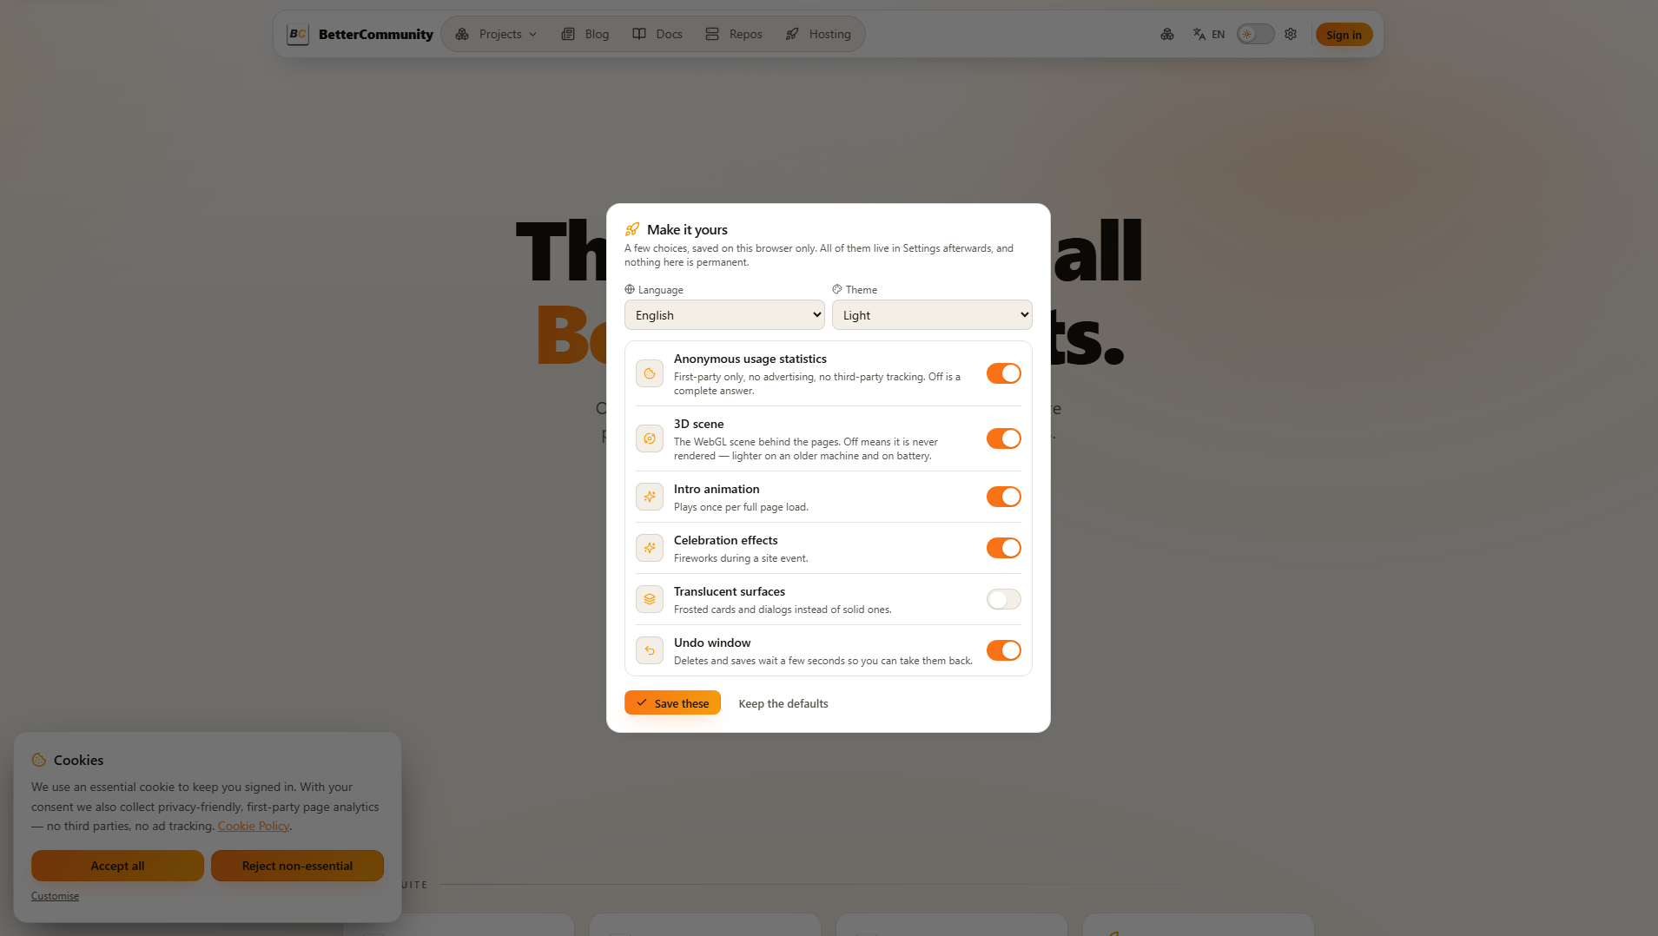Click the palette icon next to Theme

click(x=837, y=289)
